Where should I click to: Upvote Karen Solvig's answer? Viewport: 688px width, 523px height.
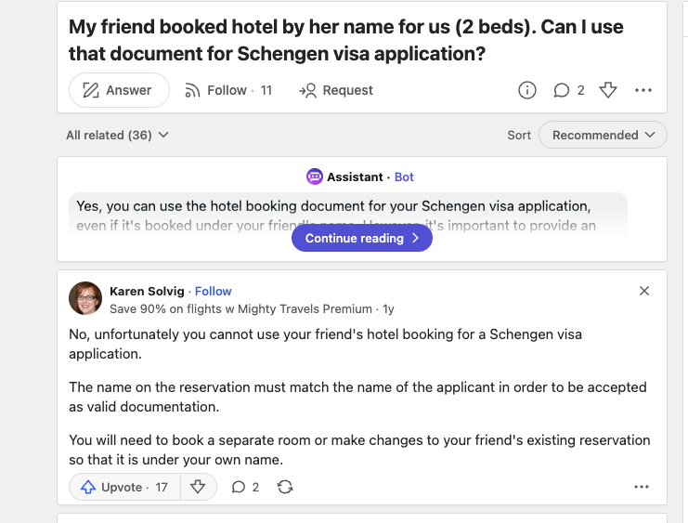(x=124, y=487)
